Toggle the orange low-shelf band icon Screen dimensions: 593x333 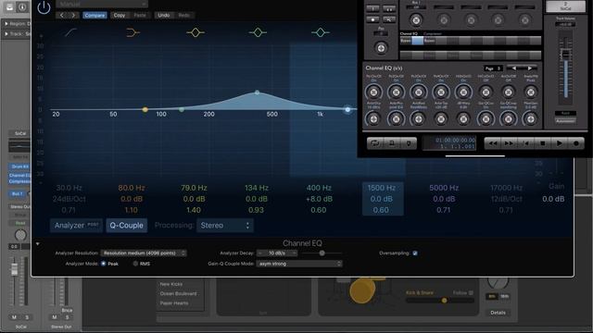pyautogui.click(x=132, y=33)
